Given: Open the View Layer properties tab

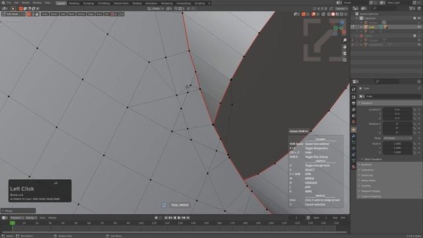Looking at the screenshot, I should [x=354, y=110].
